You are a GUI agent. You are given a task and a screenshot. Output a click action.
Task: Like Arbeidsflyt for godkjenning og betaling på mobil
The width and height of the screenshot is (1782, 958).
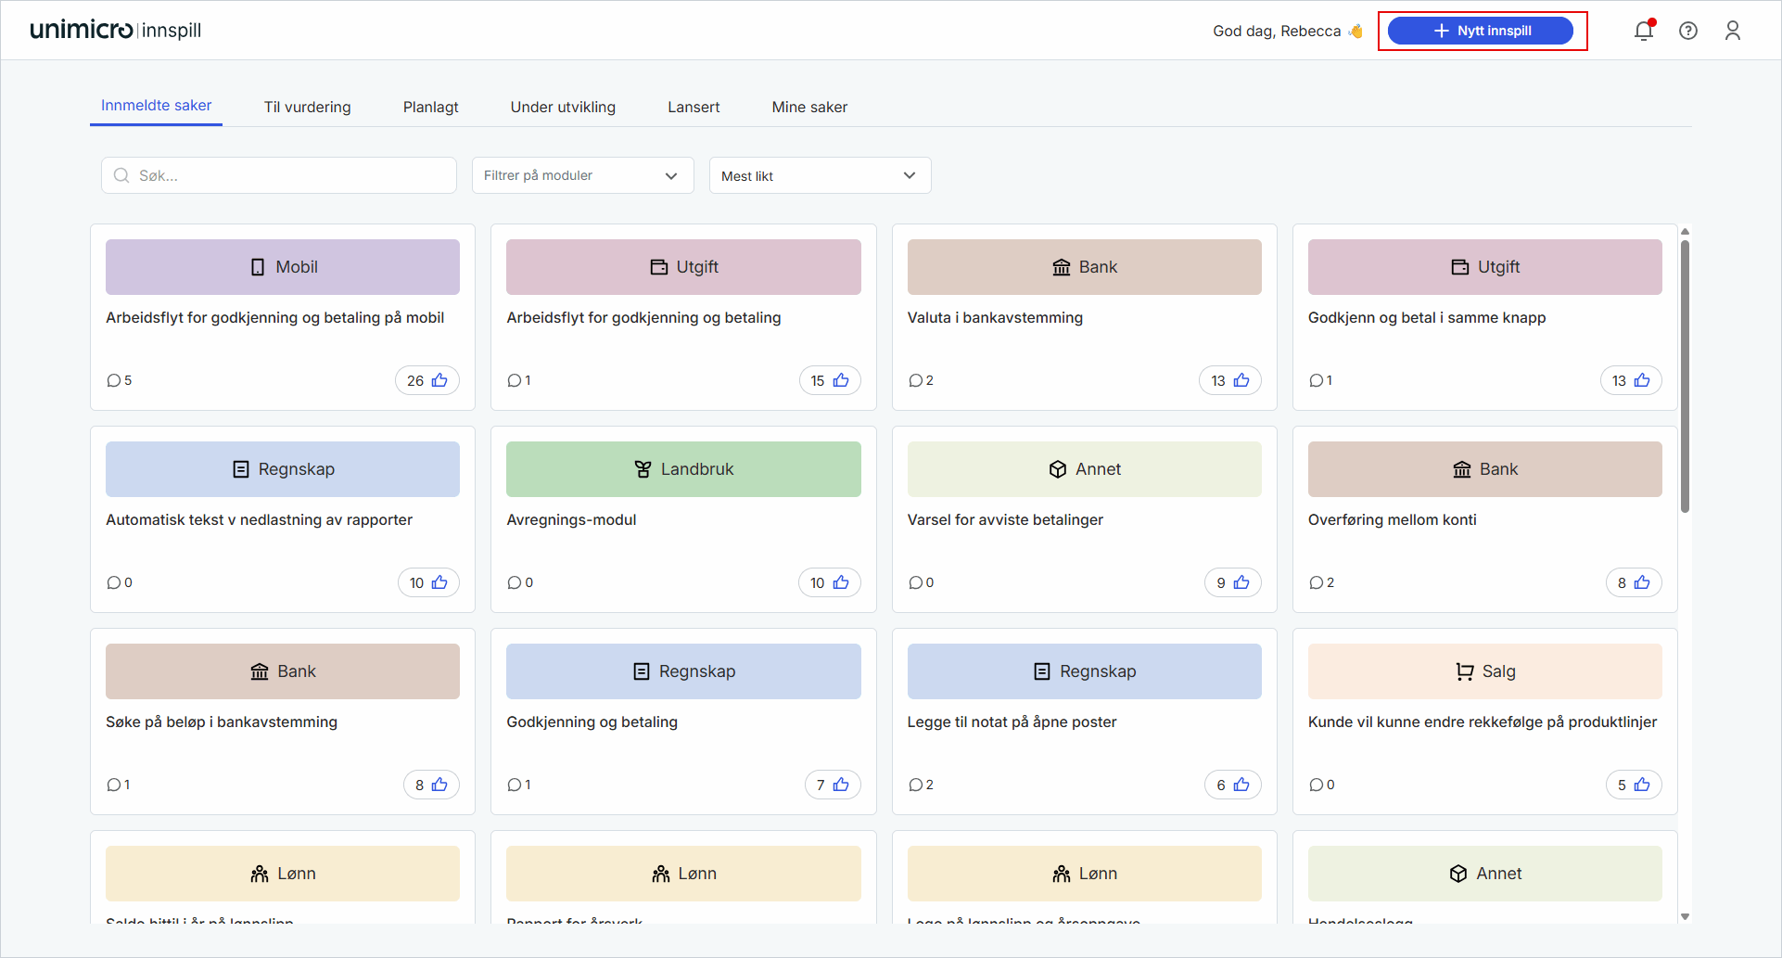(x=439, y=380)
